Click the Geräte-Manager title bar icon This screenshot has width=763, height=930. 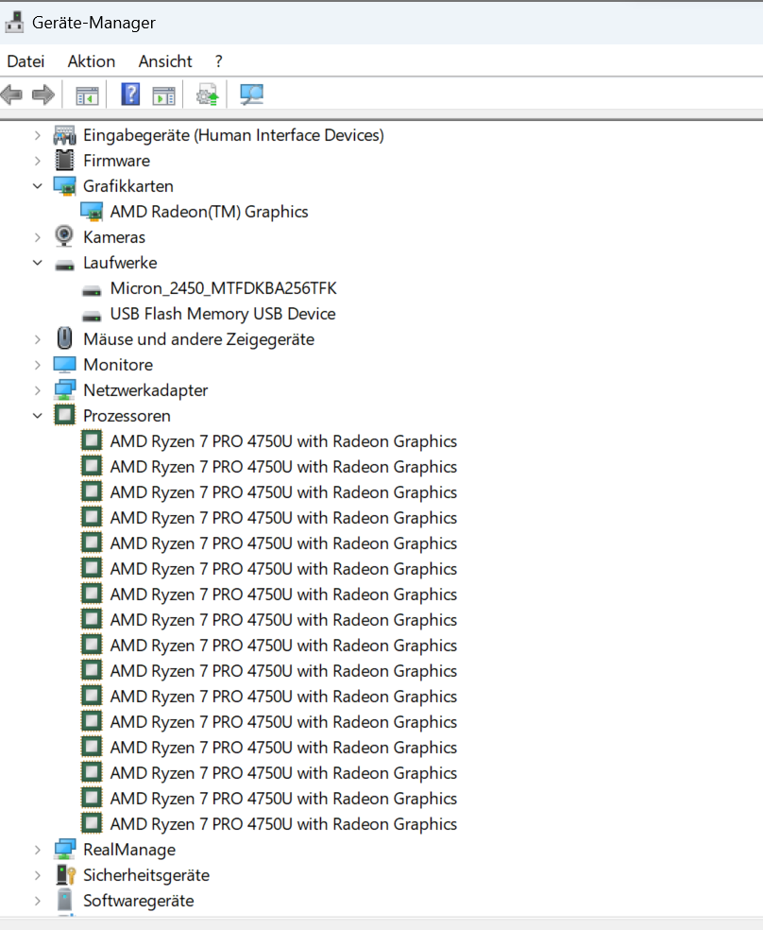point(14,23)
